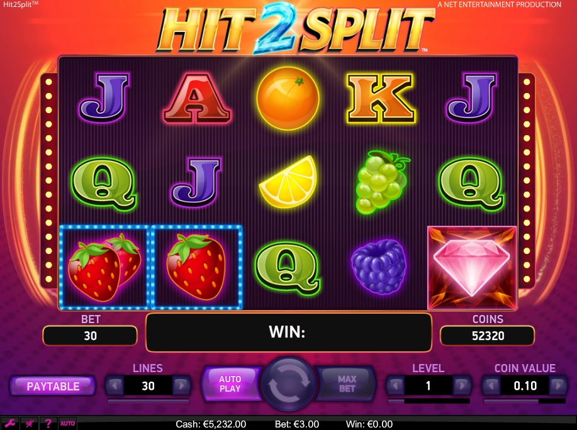
Task: Click the orange fruit symbol on middle reel
Action: (288, 98)
